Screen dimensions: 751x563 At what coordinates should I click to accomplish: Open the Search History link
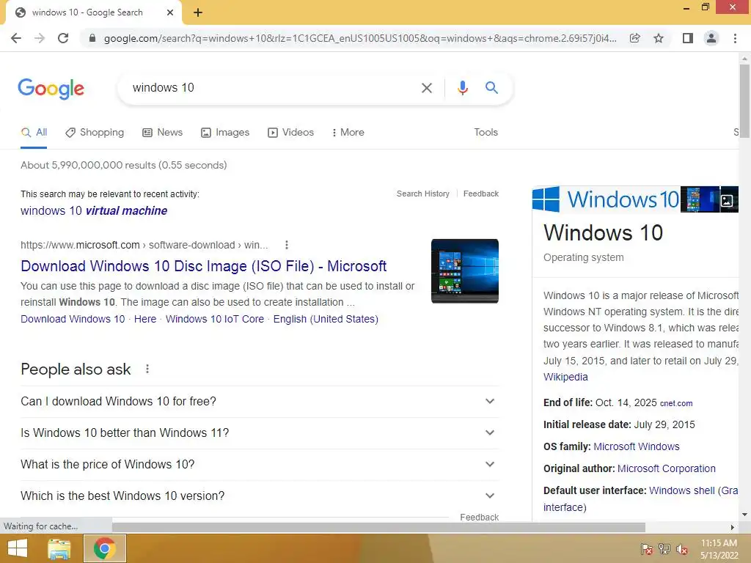click(423, 194)
